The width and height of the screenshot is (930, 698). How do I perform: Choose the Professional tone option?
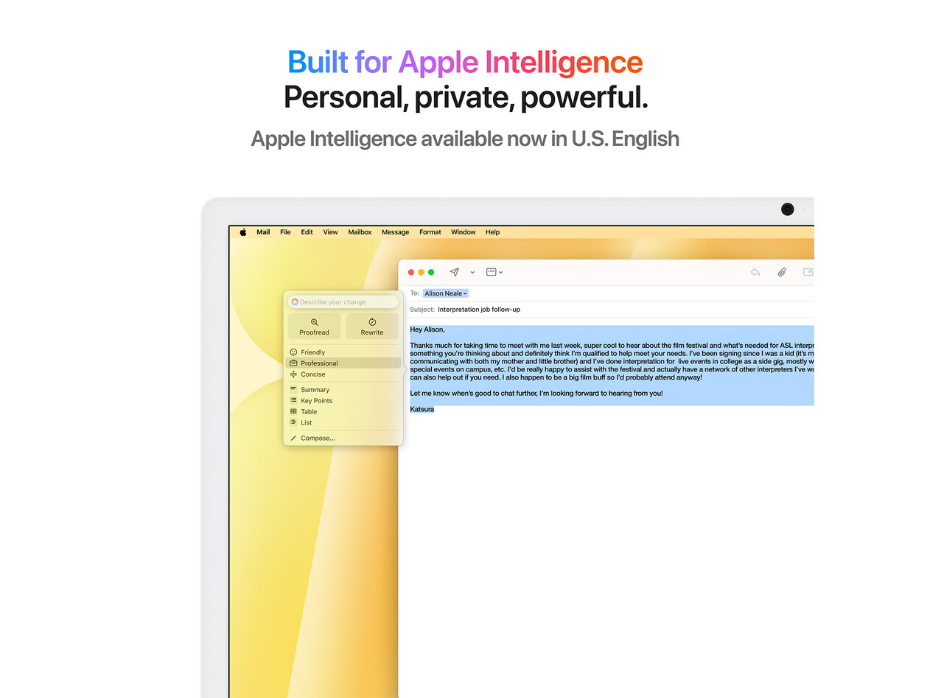(x=343, y=363)
